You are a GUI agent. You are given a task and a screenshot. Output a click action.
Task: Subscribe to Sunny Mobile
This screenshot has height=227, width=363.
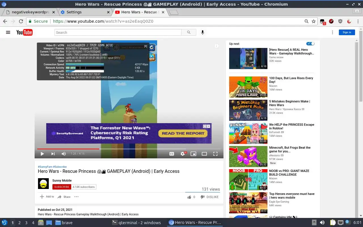pos(62,187)
